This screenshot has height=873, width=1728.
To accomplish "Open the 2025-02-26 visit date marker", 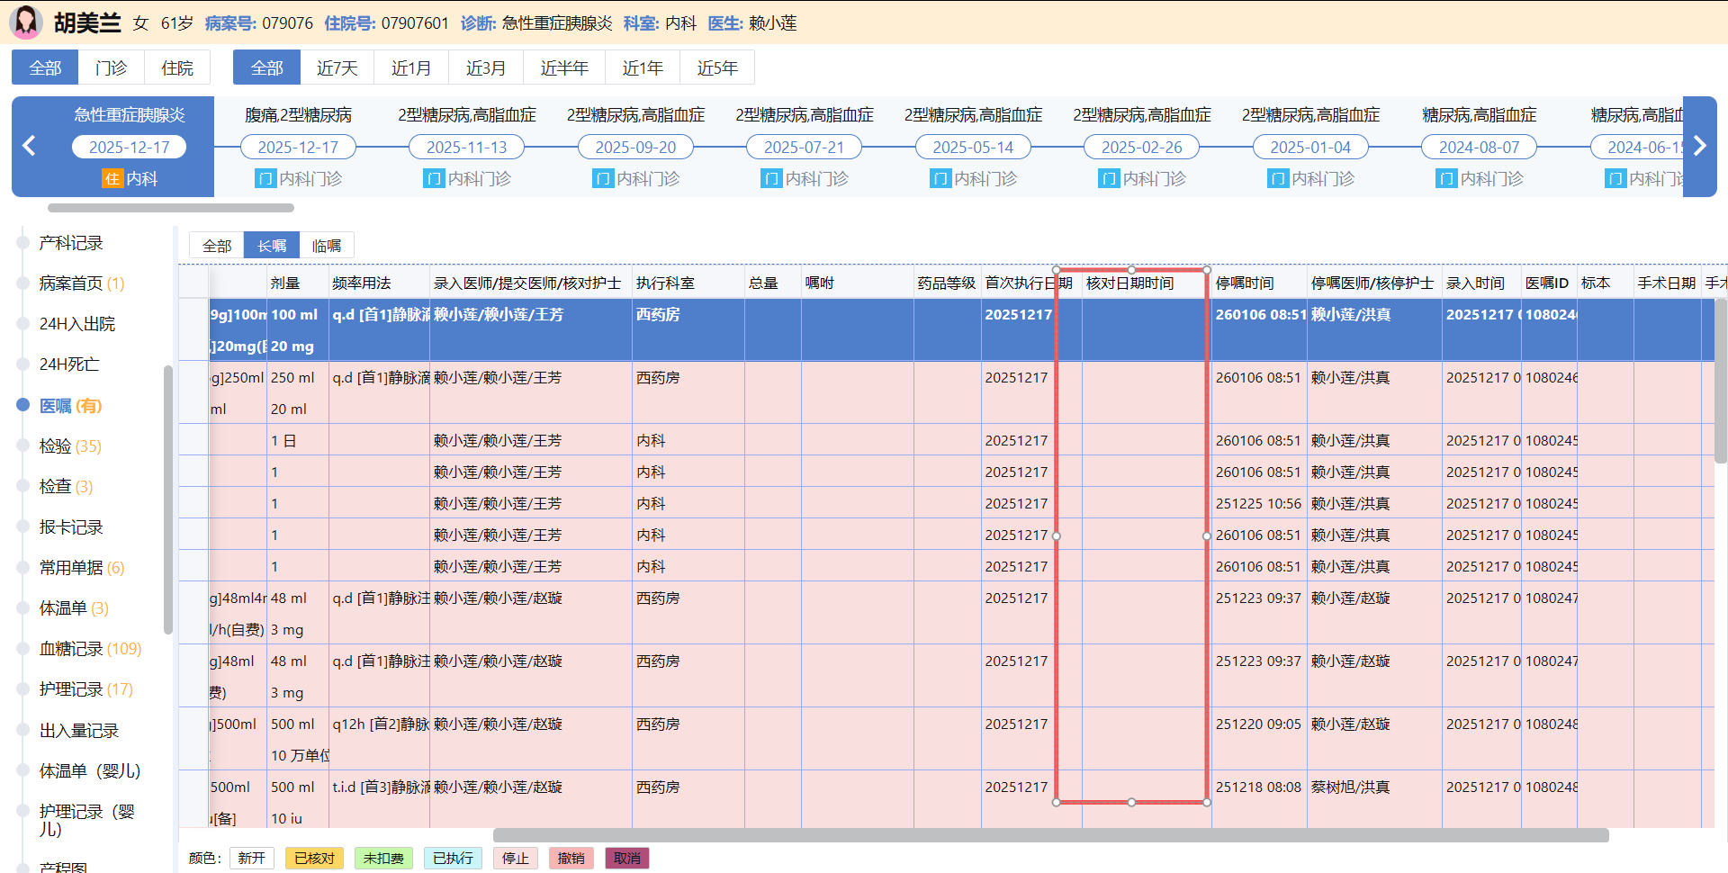I will tap(1142, 147).
